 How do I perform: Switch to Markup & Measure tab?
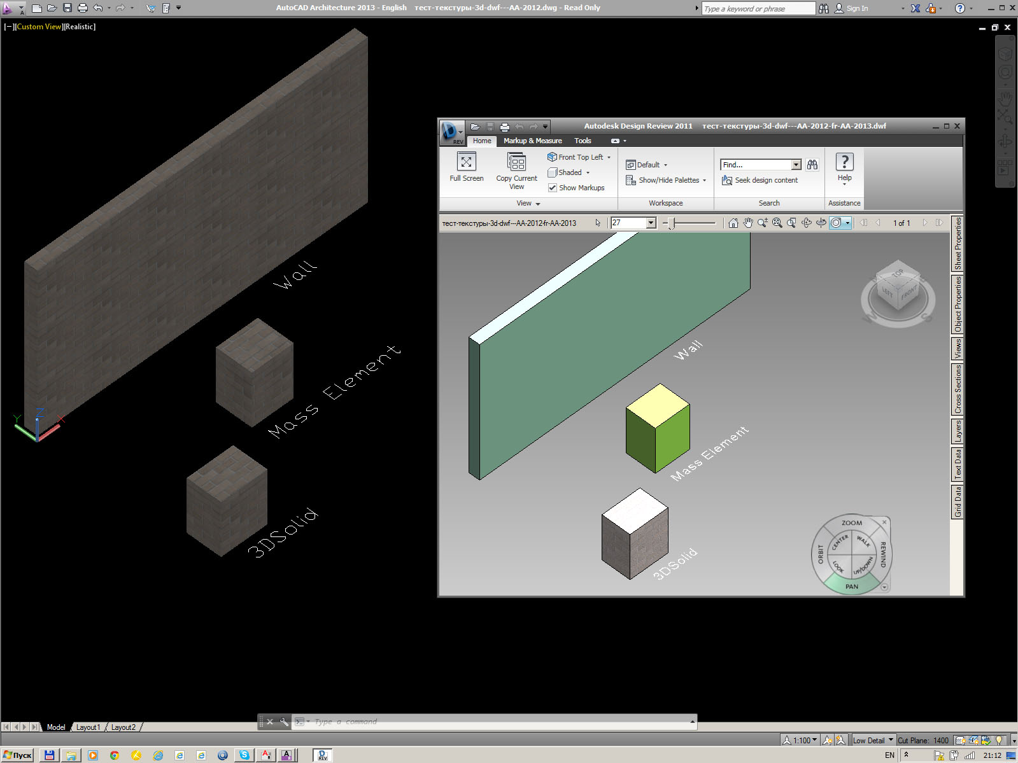533,141
